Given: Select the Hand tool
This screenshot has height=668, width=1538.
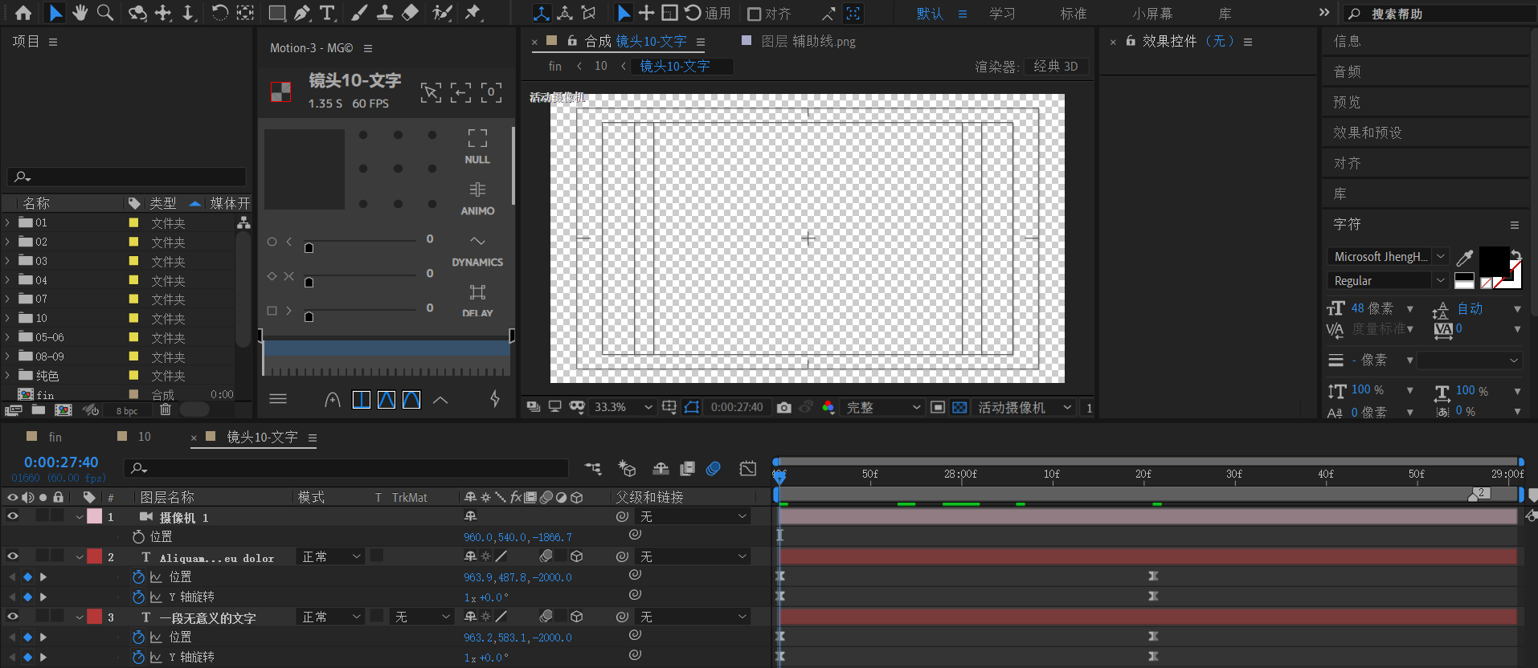Looking at the screenshot, I should tap(80, 13).
